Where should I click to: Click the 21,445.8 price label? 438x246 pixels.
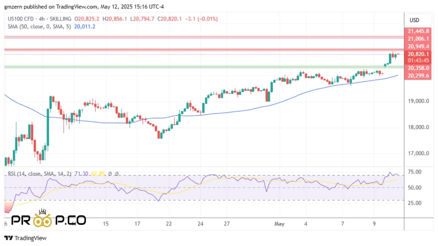click(x=418, y=31)
